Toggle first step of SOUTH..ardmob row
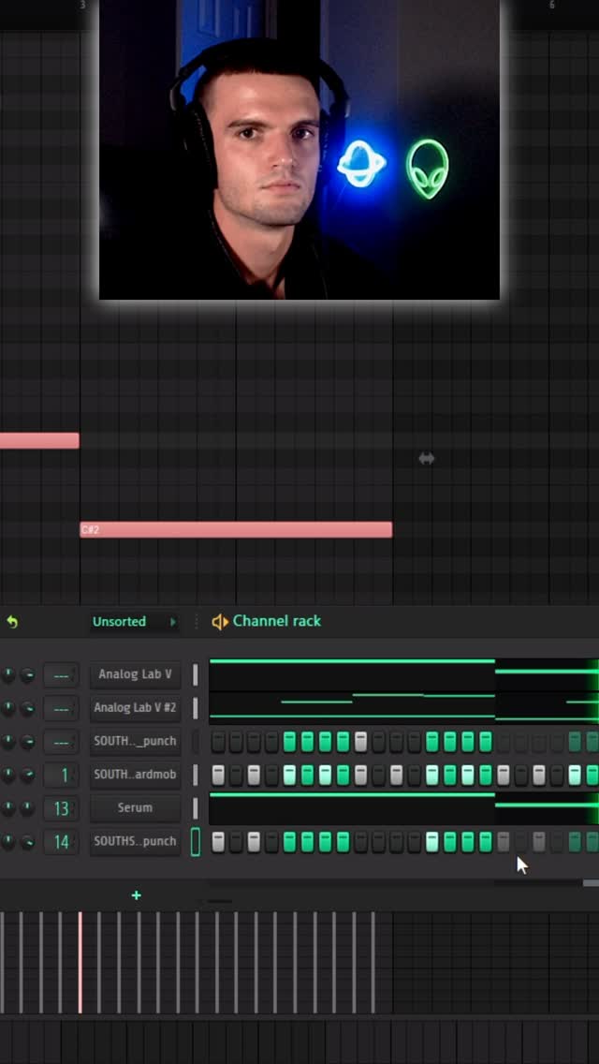The width and height of the screenshot is (599, 1064). click(x=218, y=776)
